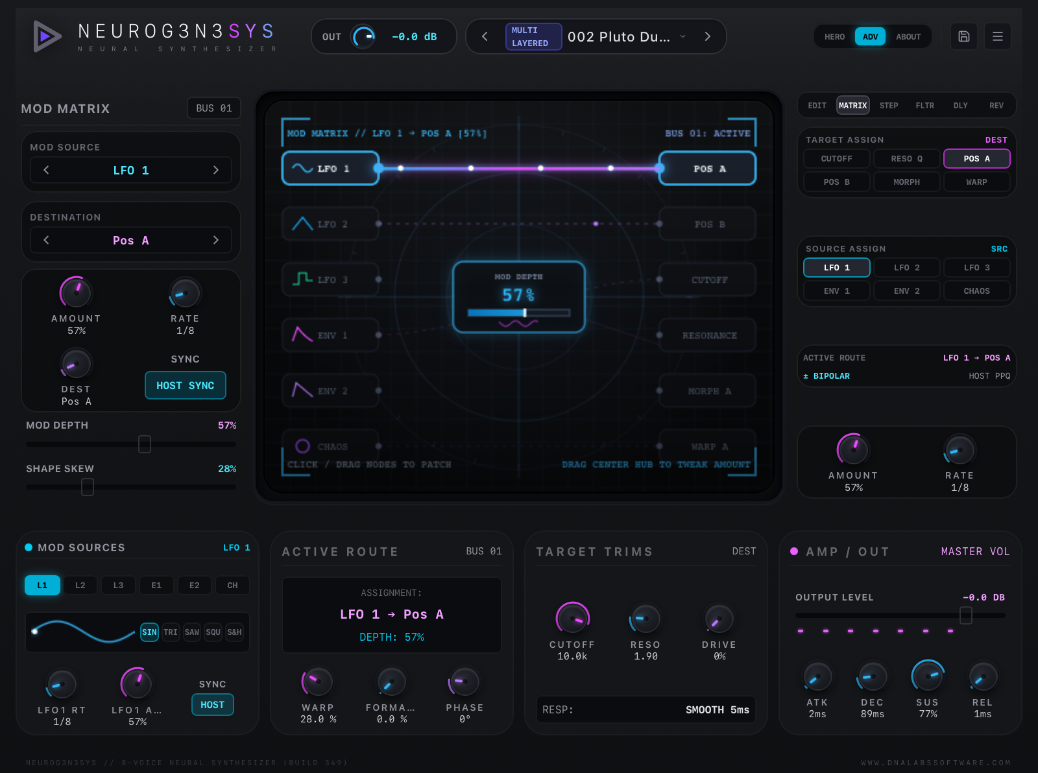Adjust the OUTPUT LEVEL slider handle
The image size is (1038, 773).
point(966,615)
